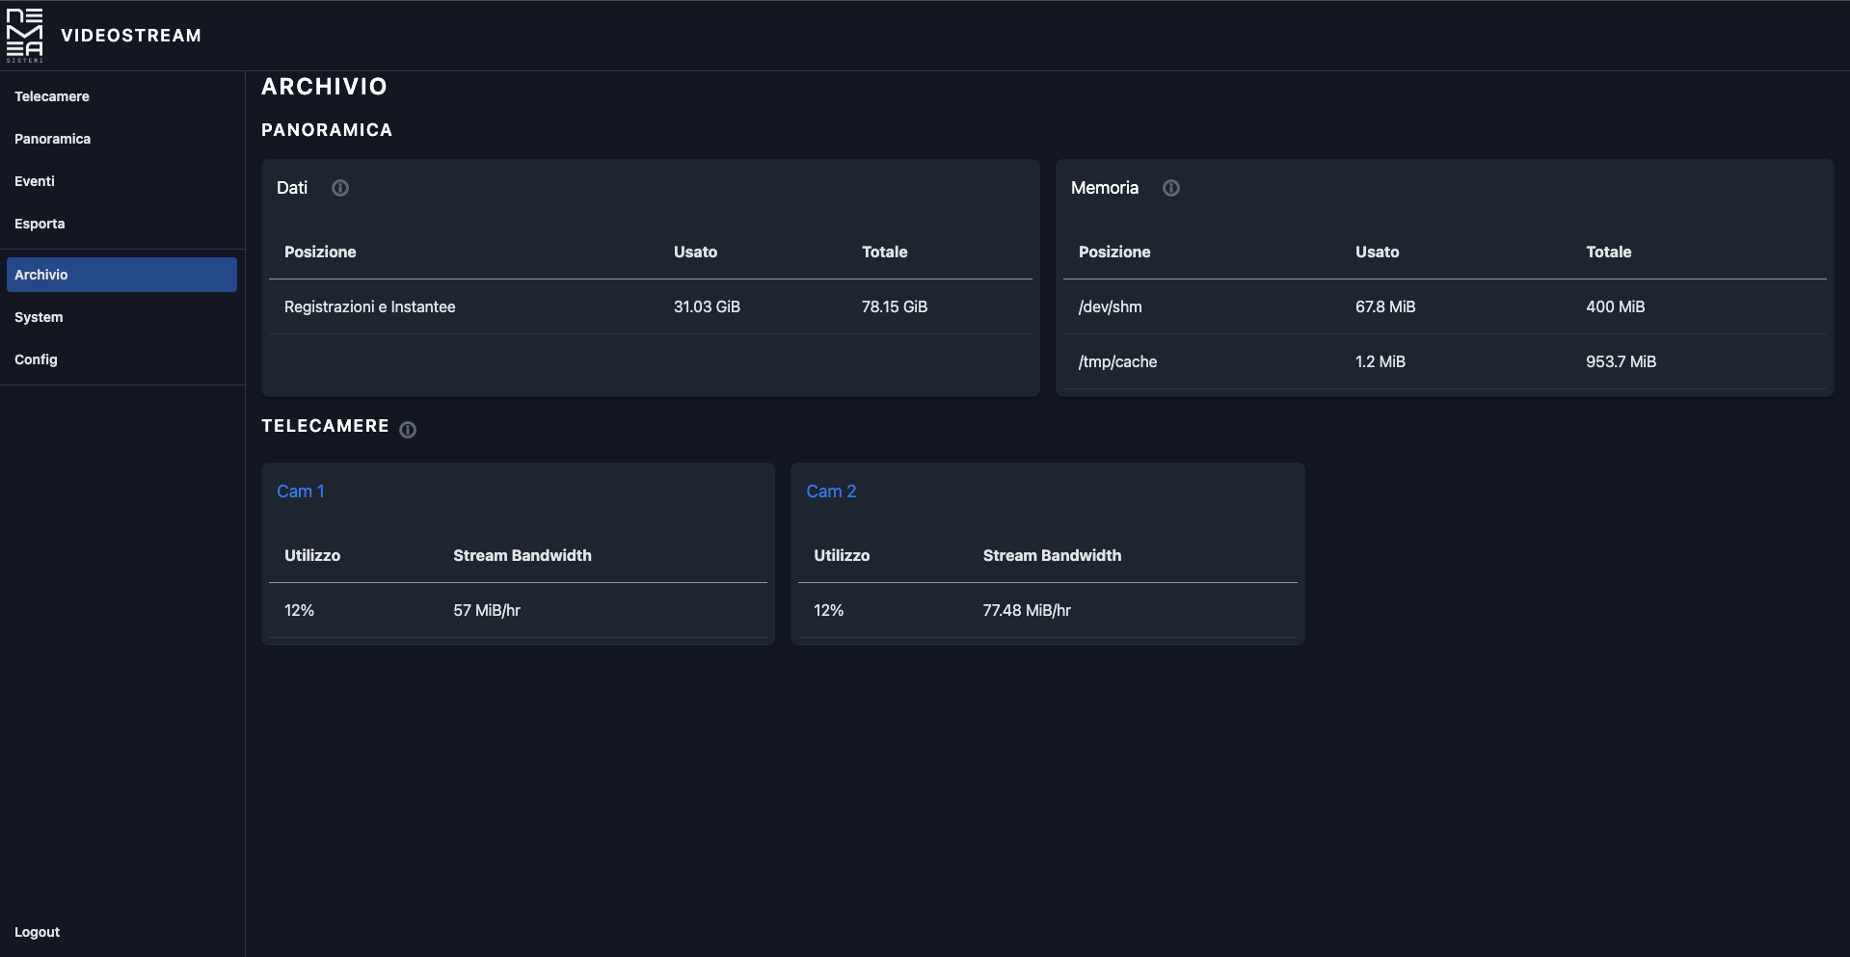Select the highlighted Archivio sidebar item
The width and height of the screenshot is (1850, 957).
[121, 275]
